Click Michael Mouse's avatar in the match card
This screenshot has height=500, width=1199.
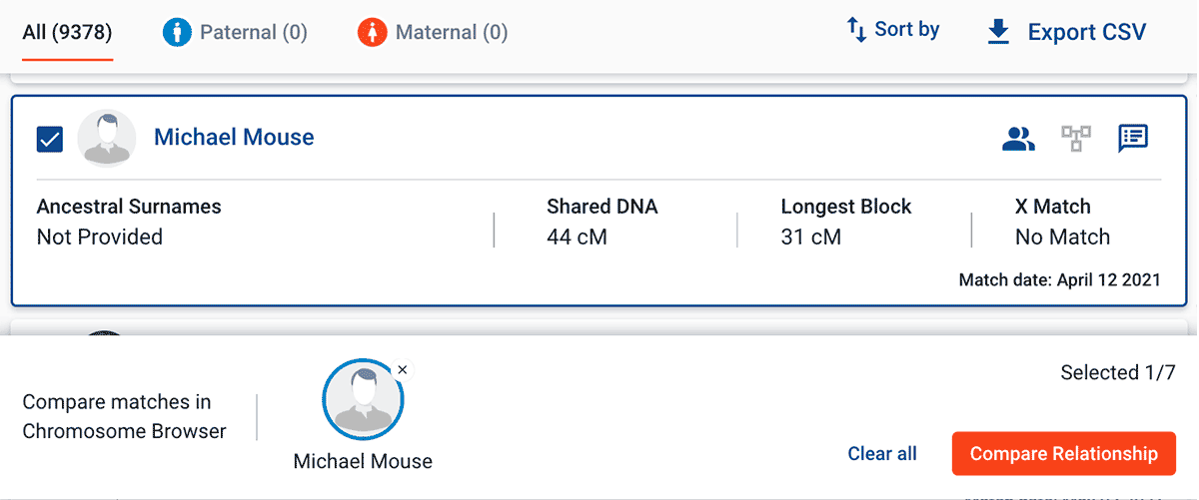point(107,138)
